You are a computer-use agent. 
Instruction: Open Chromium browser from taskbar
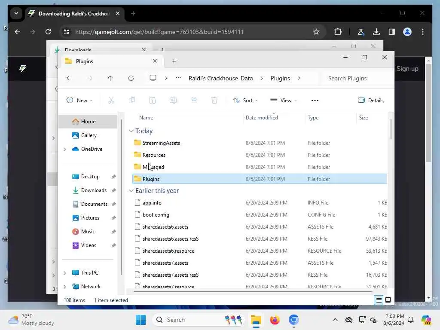click(293, 320)
